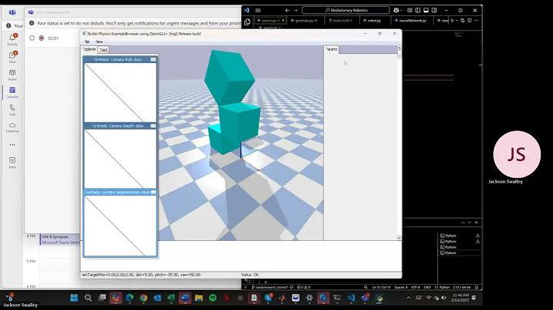The height and width of the screenshot is (310, 553).
Task: Open Activity in the Teams sidebar
Action: [x=12, y=39]
